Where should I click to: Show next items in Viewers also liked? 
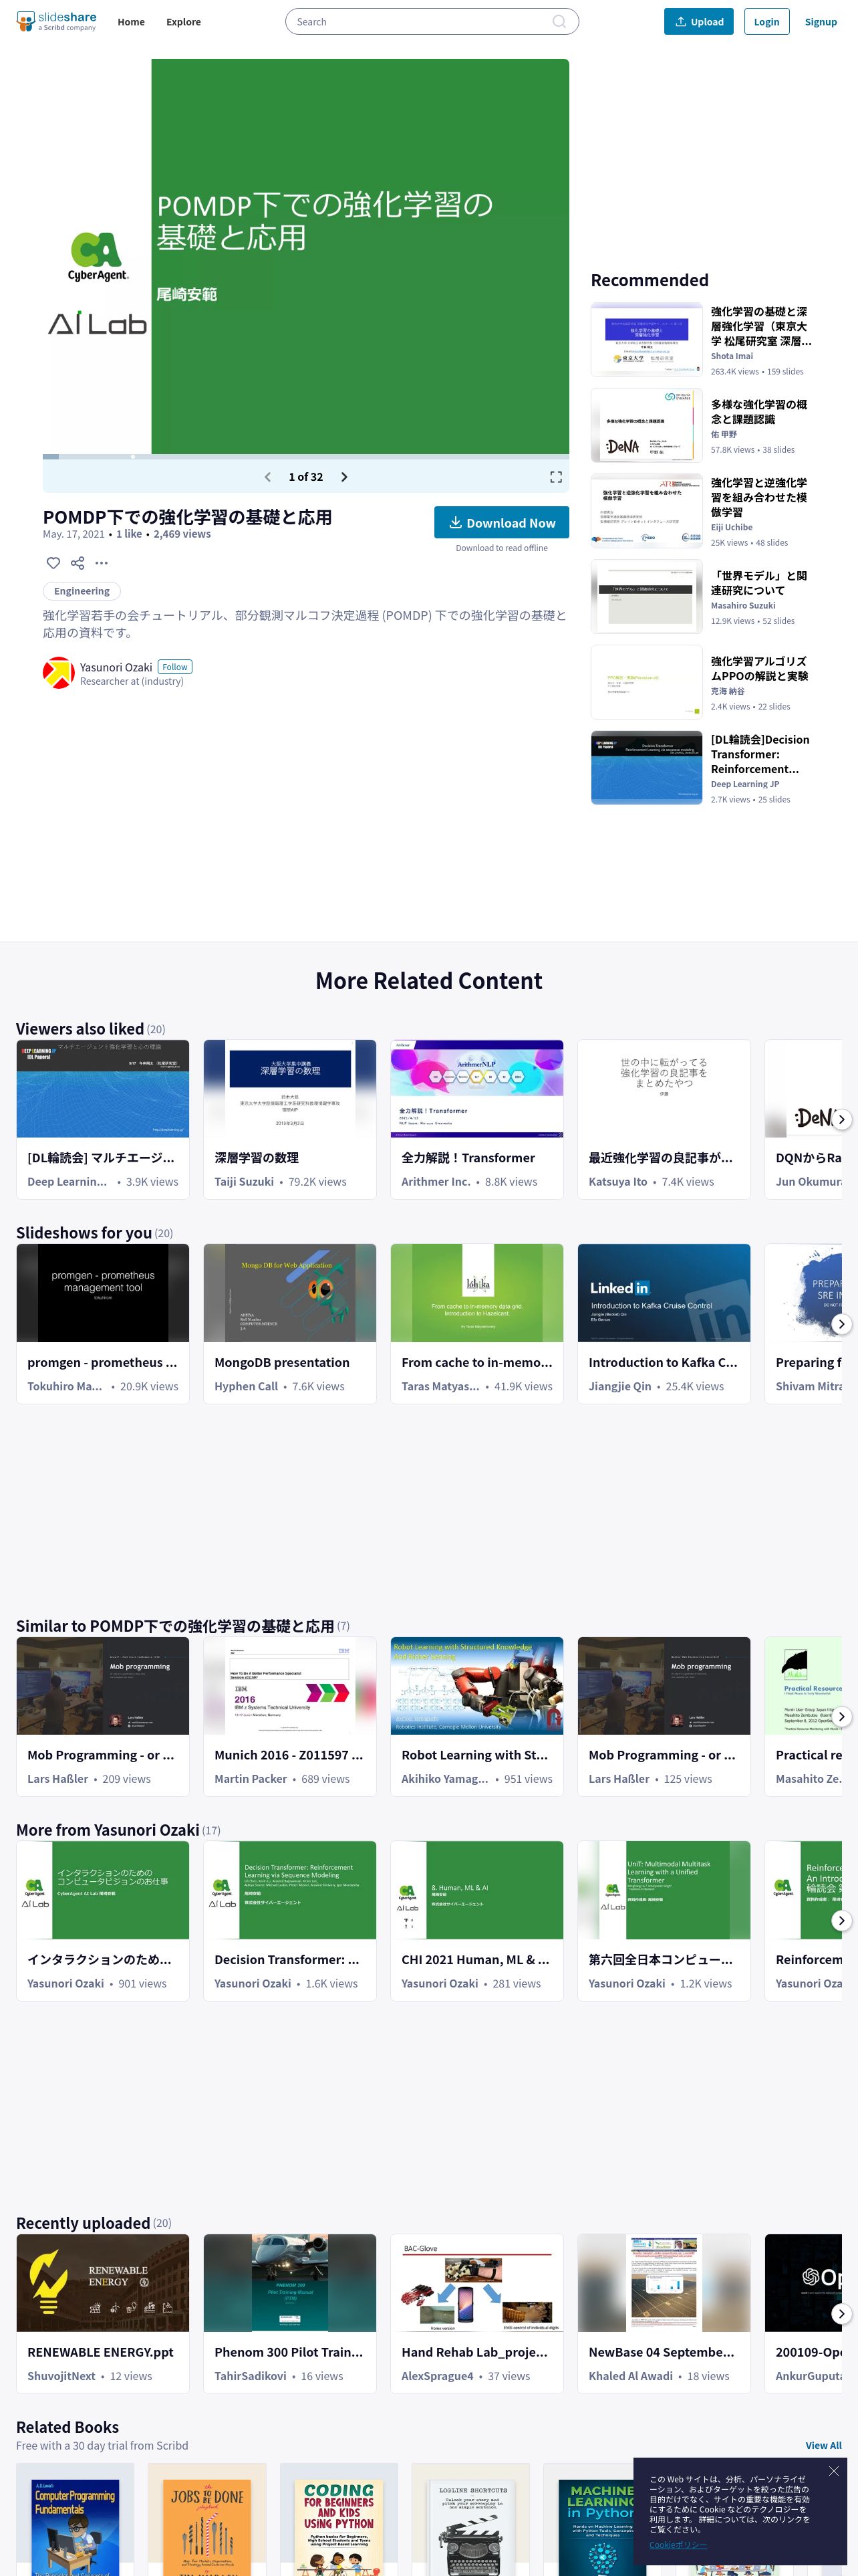842,1119
